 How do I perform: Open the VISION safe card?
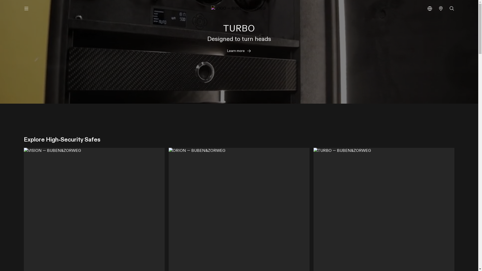click(x=94, y=209)
